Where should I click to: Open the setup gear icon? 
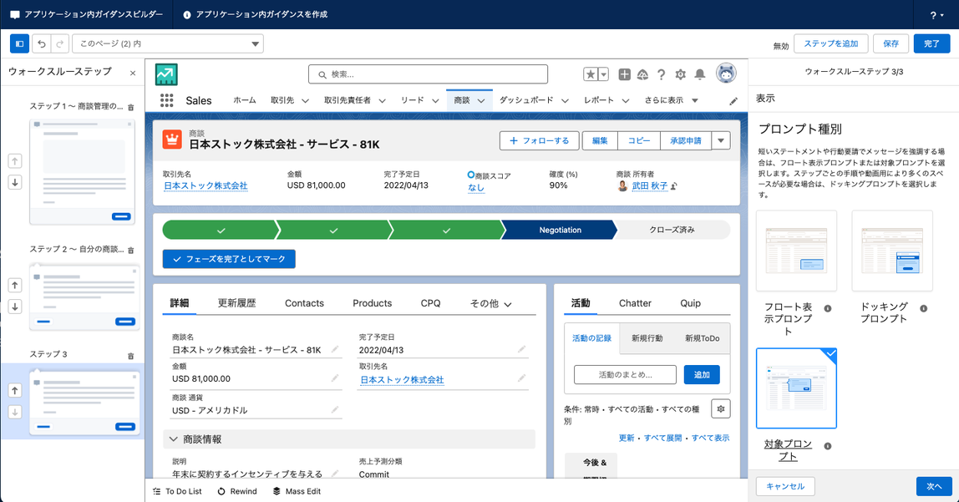(680, 74)
